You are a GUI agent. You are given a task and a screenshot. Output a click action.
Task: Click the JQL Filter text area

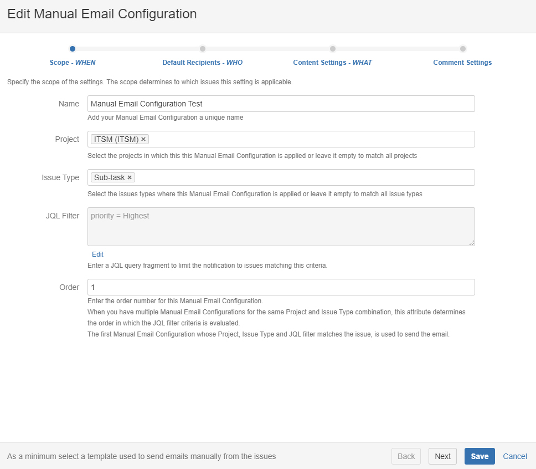(x=281, y=227)
